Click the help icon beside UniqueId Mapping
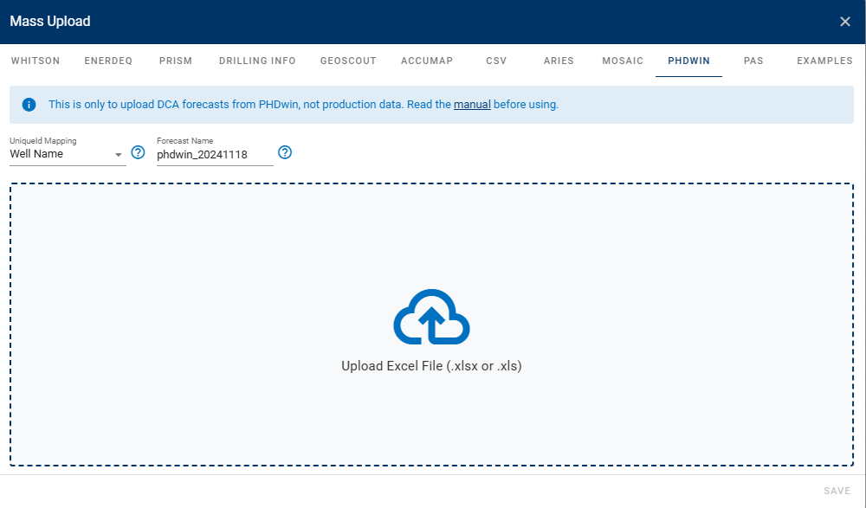Viewport: 866px width, 508px height. (x=138, y=152)
